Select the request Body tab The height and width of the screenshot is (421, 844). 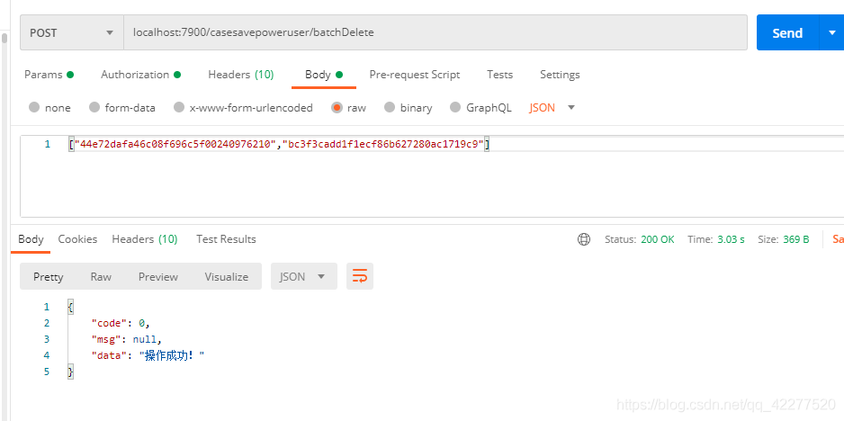324,75
